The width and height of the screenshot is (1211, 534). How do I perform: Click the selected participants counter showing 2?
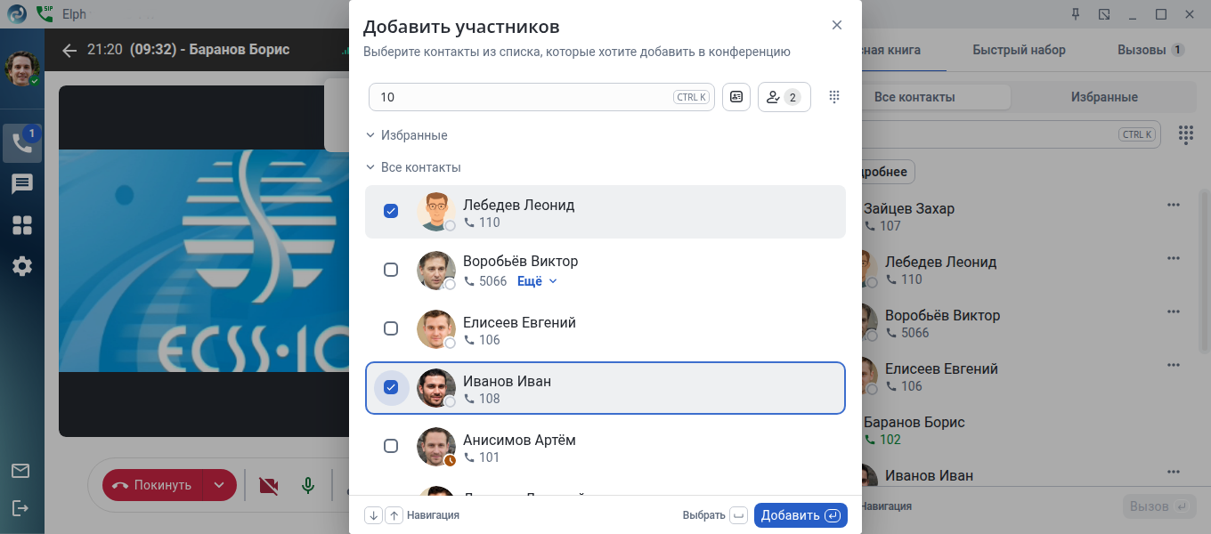[x=784, y=97]
